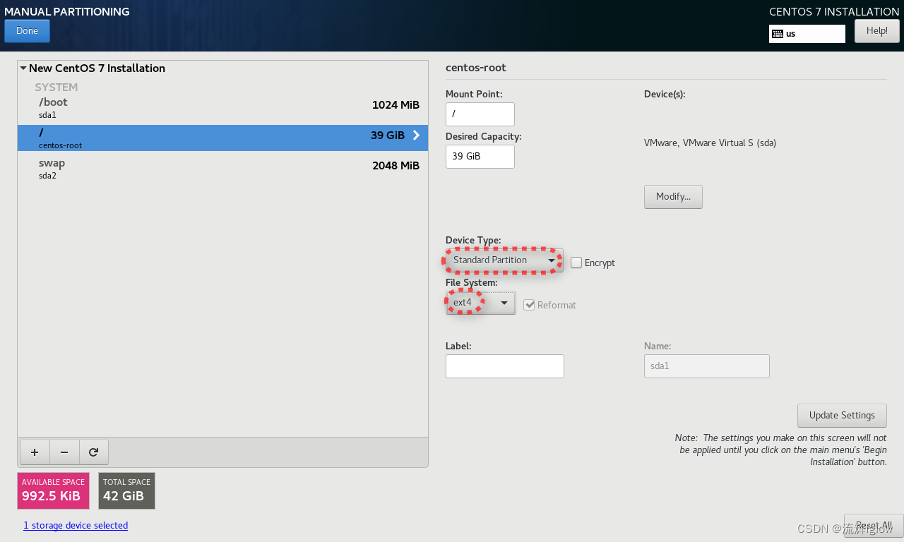
Task: Select the swap sda2 partition
Action: [222, 168]
